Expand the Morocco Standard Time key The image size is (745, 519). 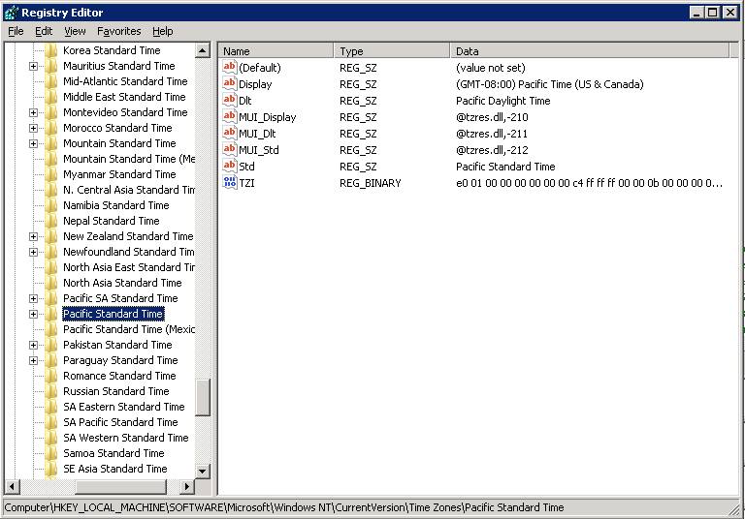coord(33,128)
